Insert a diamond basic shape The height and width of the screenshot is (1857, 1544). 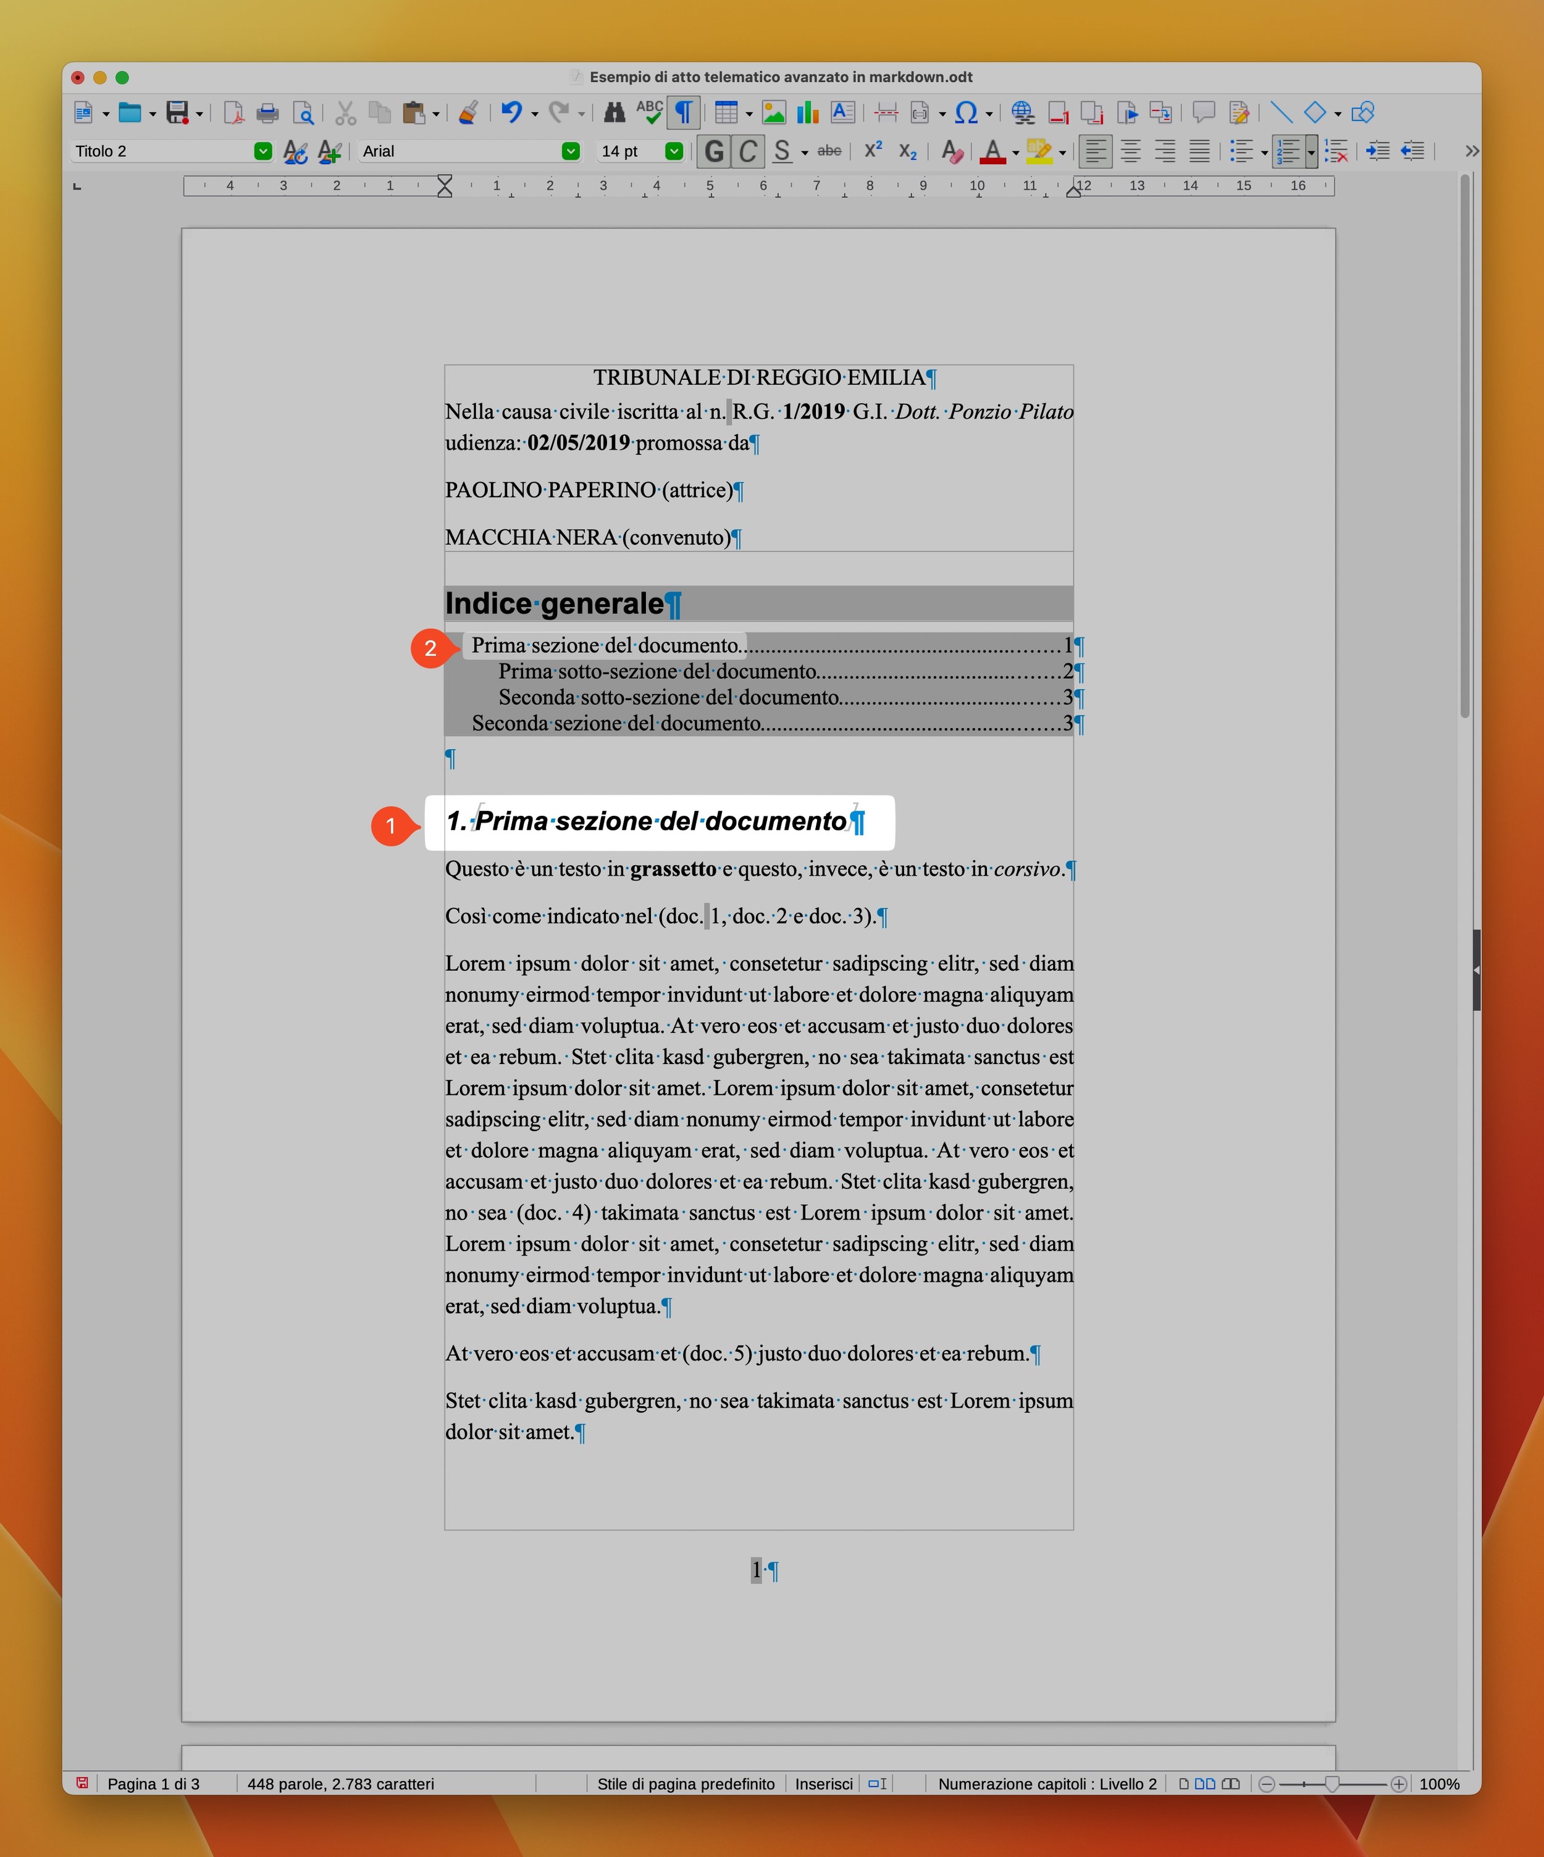tap(1315, 112)
